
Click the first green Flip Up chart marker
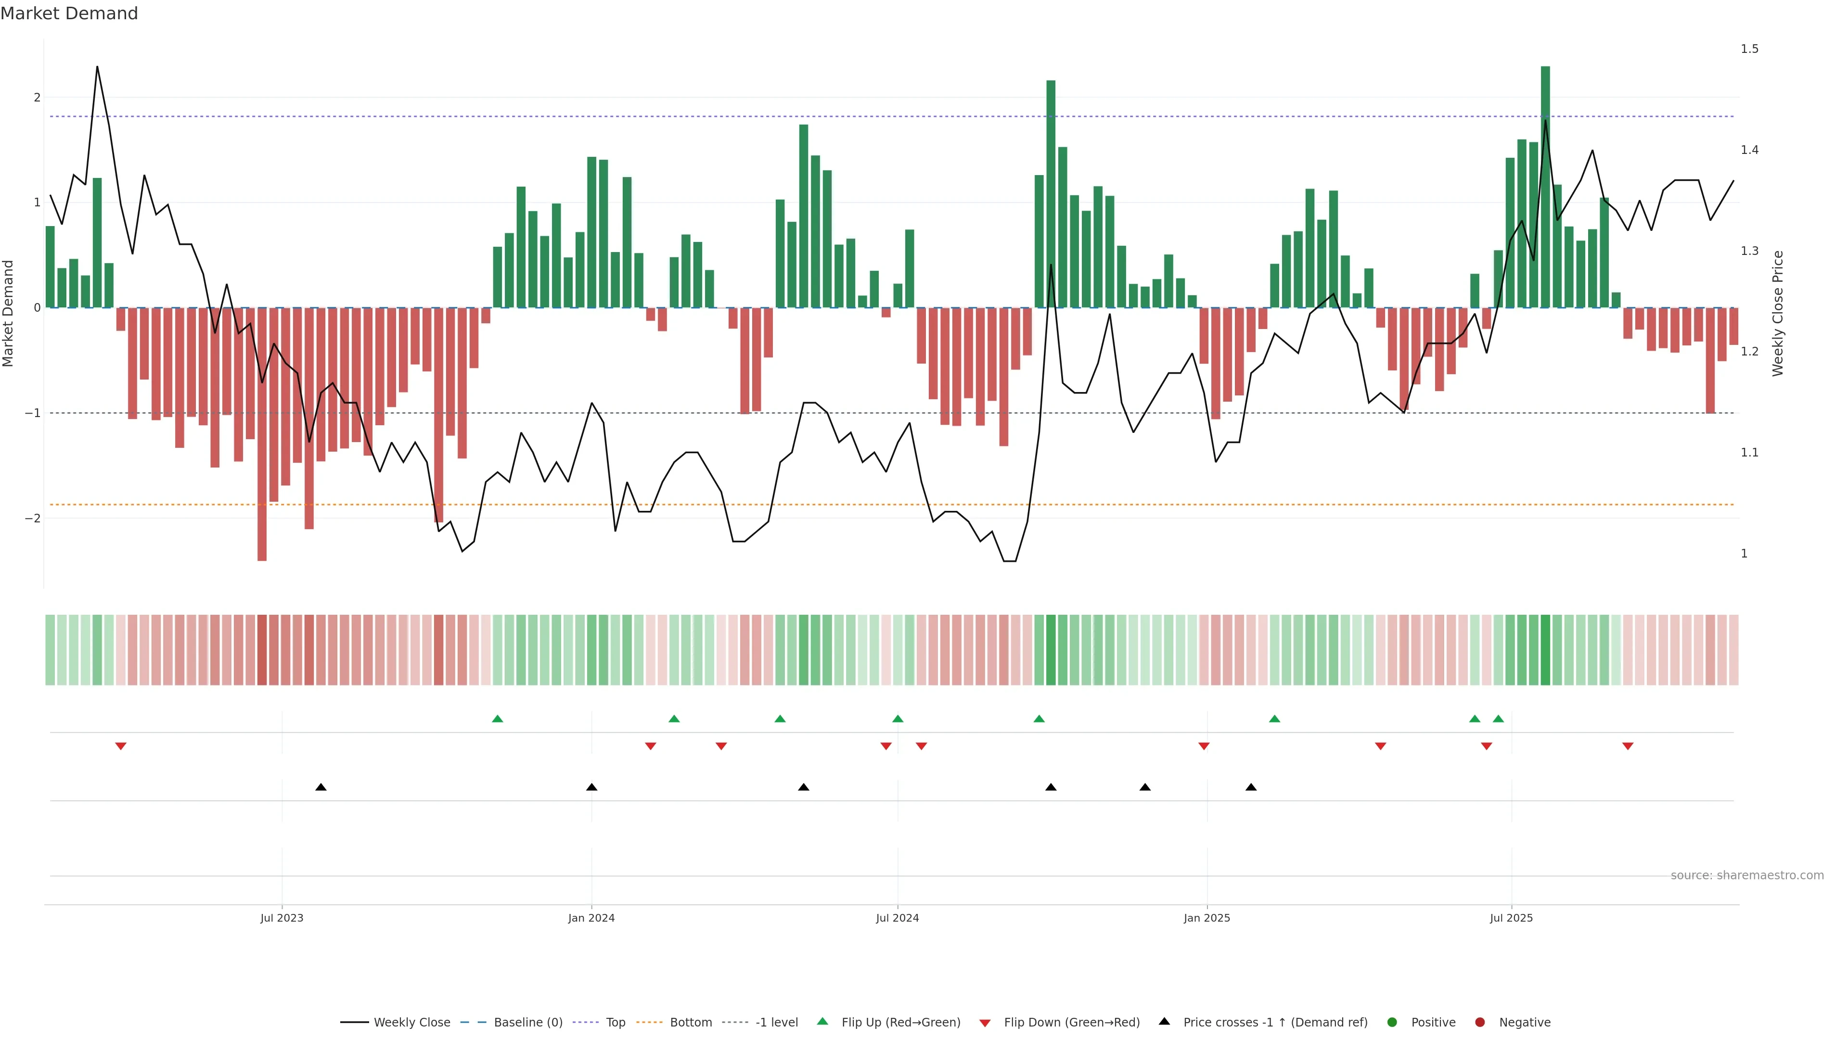pyautogui.click(x=498, y=719)
